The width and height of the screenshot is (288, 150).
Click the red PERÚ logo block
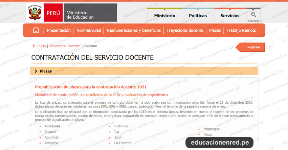53,12
